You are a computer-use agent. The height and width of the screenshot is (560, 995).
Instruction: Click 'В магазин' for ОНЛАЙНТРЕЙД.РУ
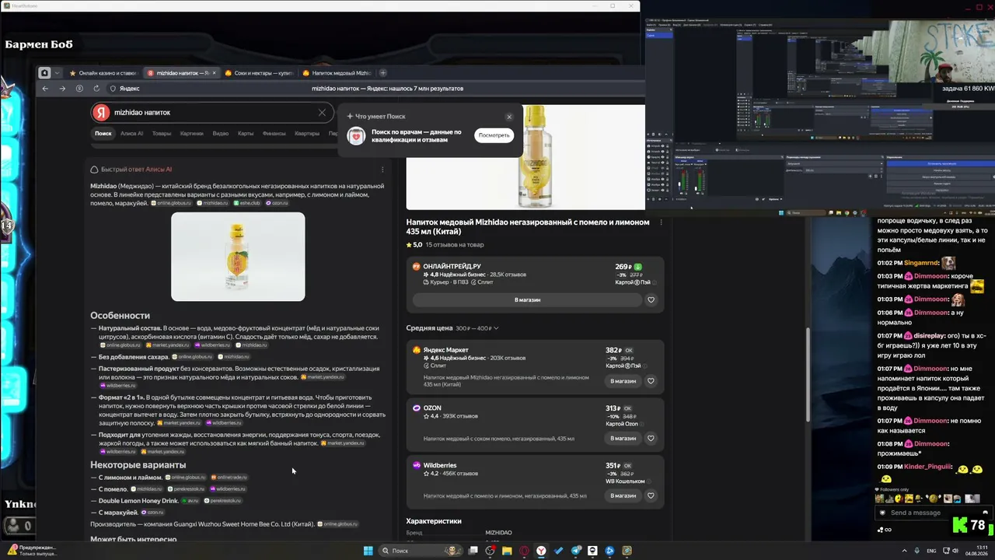point(527,300)
